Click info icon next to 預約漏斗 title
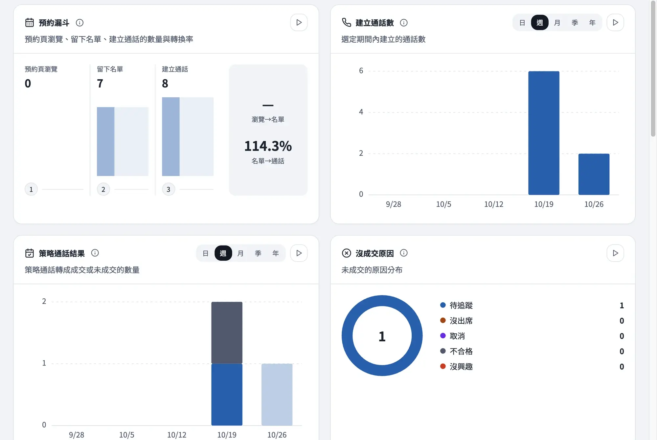The width and height of the screenshot is (657, 440). [79, 23]
